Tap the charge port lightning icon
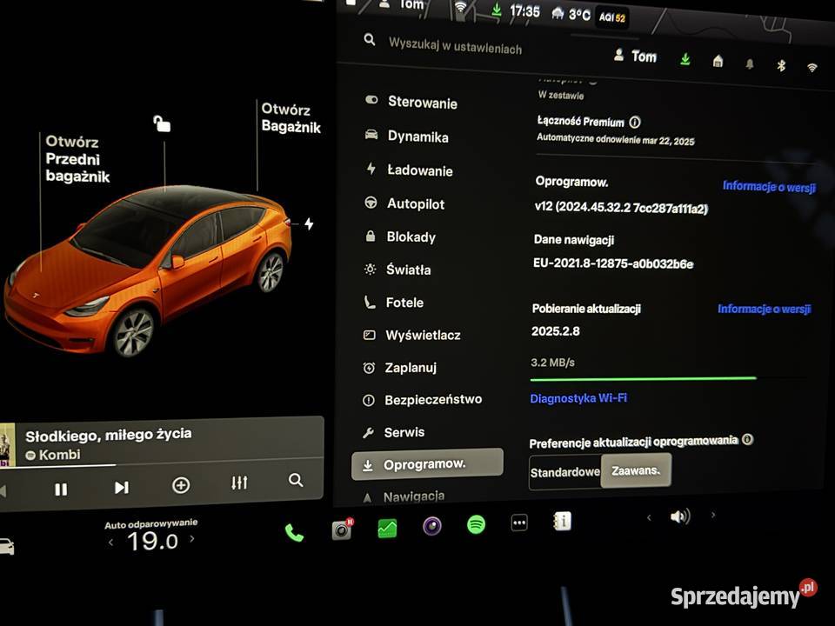835x626 pixels. [x=309, y=224]
